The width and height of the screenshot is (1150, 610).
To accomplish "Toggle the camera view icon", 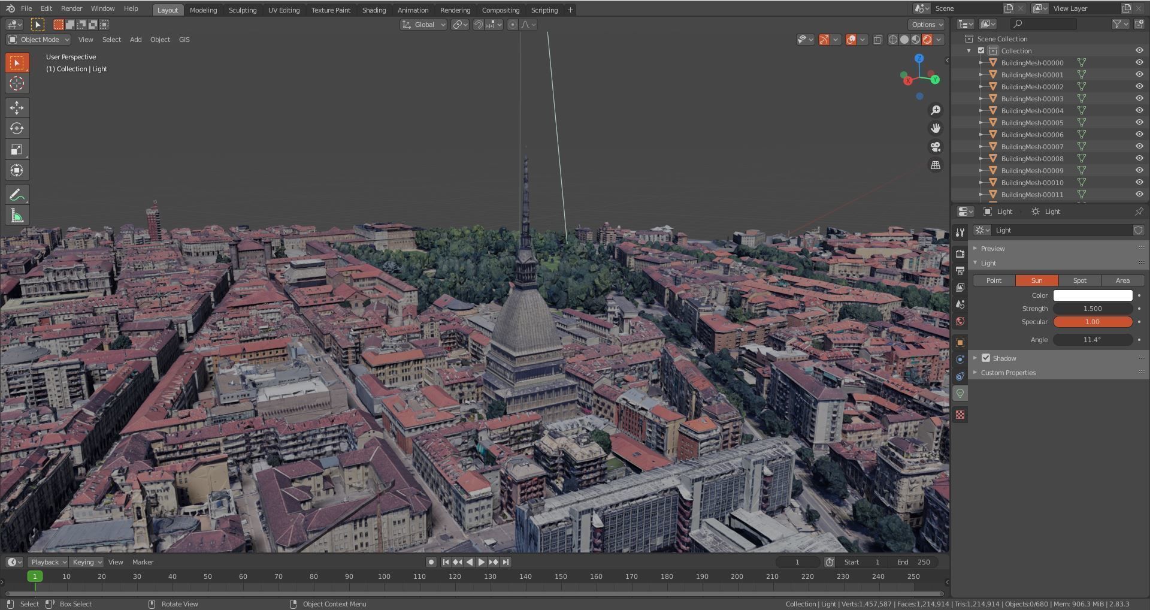I will click(x=935, y=147).
